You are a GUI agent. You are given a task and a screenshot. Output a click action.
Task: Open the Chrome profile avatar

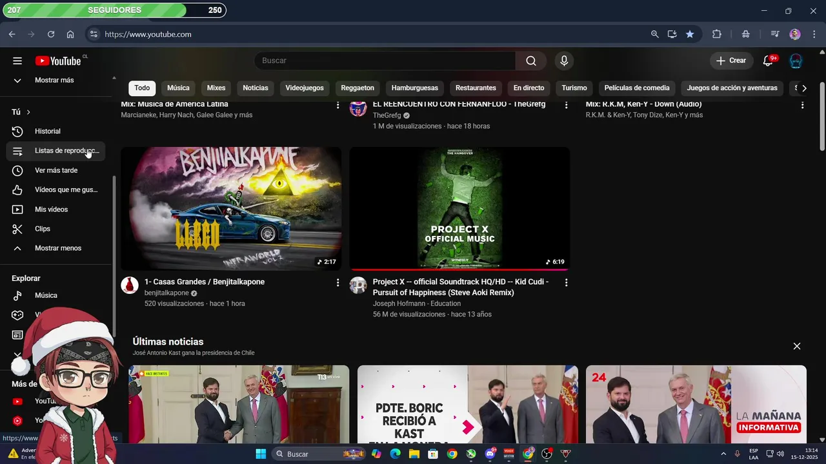pyautogui.click(x=795, y=34)
